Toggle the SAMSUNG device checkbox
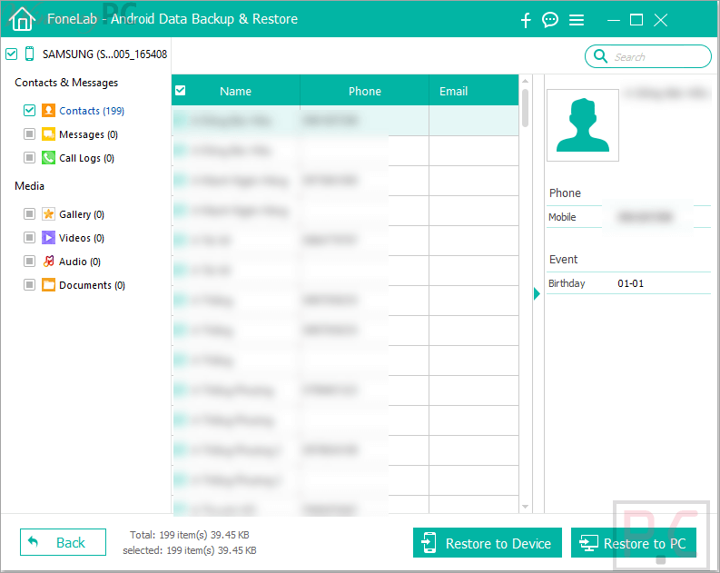720x573 pixels. click(x=12, y=54)
